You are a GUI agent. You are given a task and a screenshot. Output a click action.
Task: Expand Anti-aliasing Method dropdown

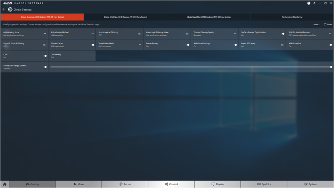[x=92, y=34]
